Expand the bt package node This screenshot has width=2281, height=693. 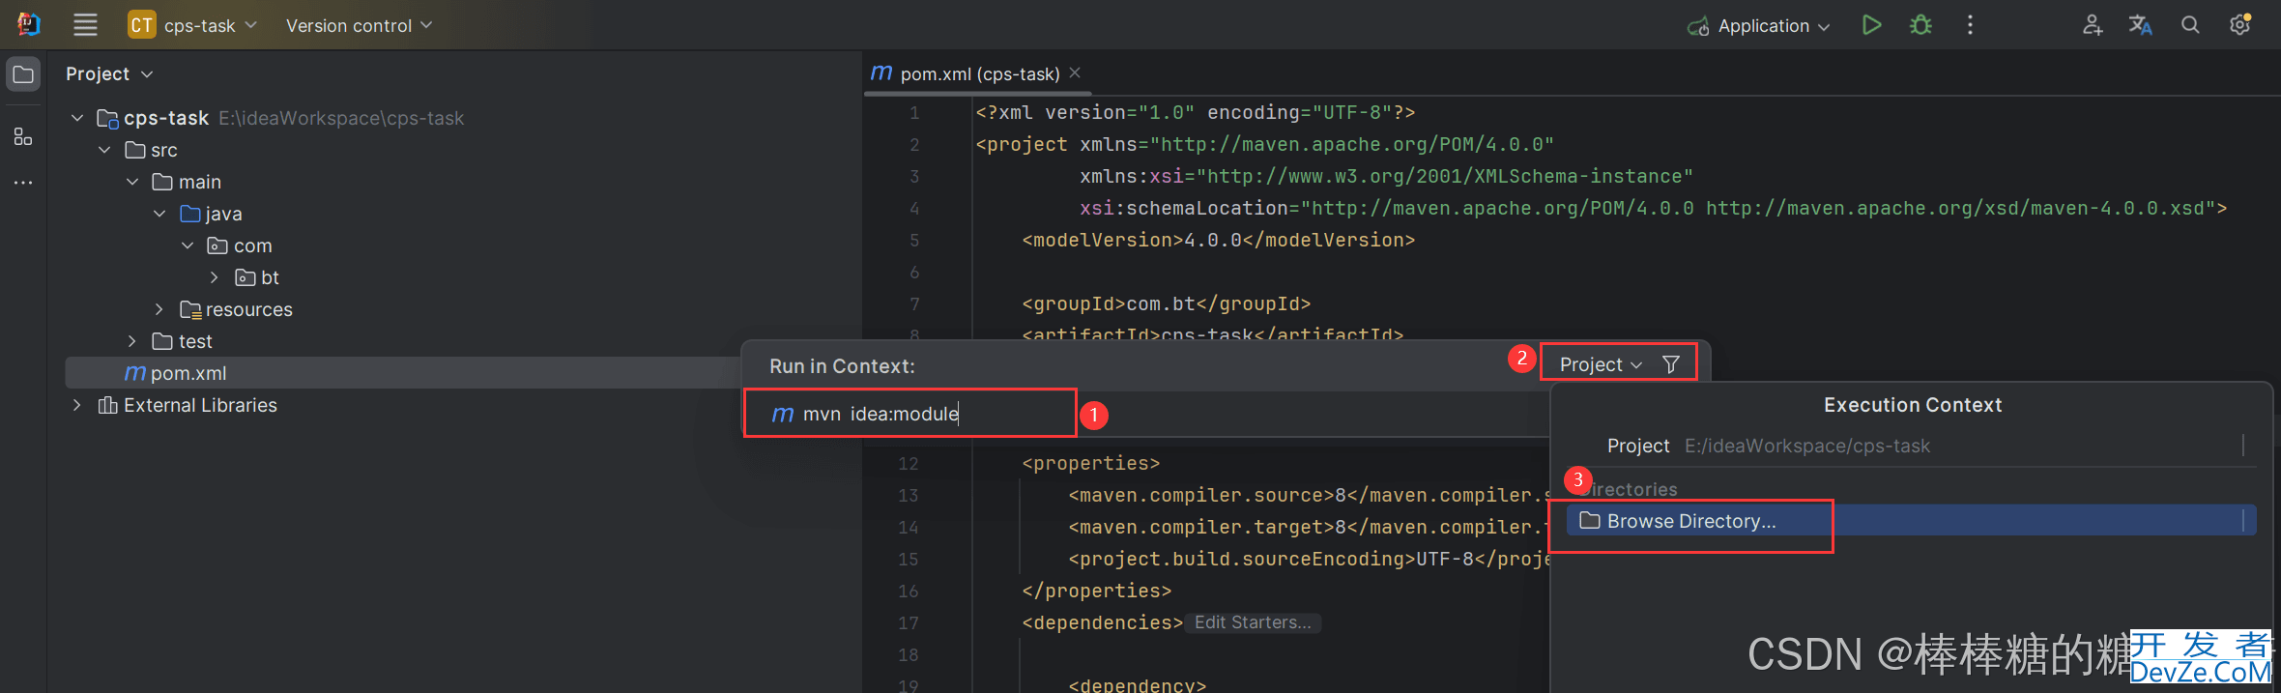215,277
